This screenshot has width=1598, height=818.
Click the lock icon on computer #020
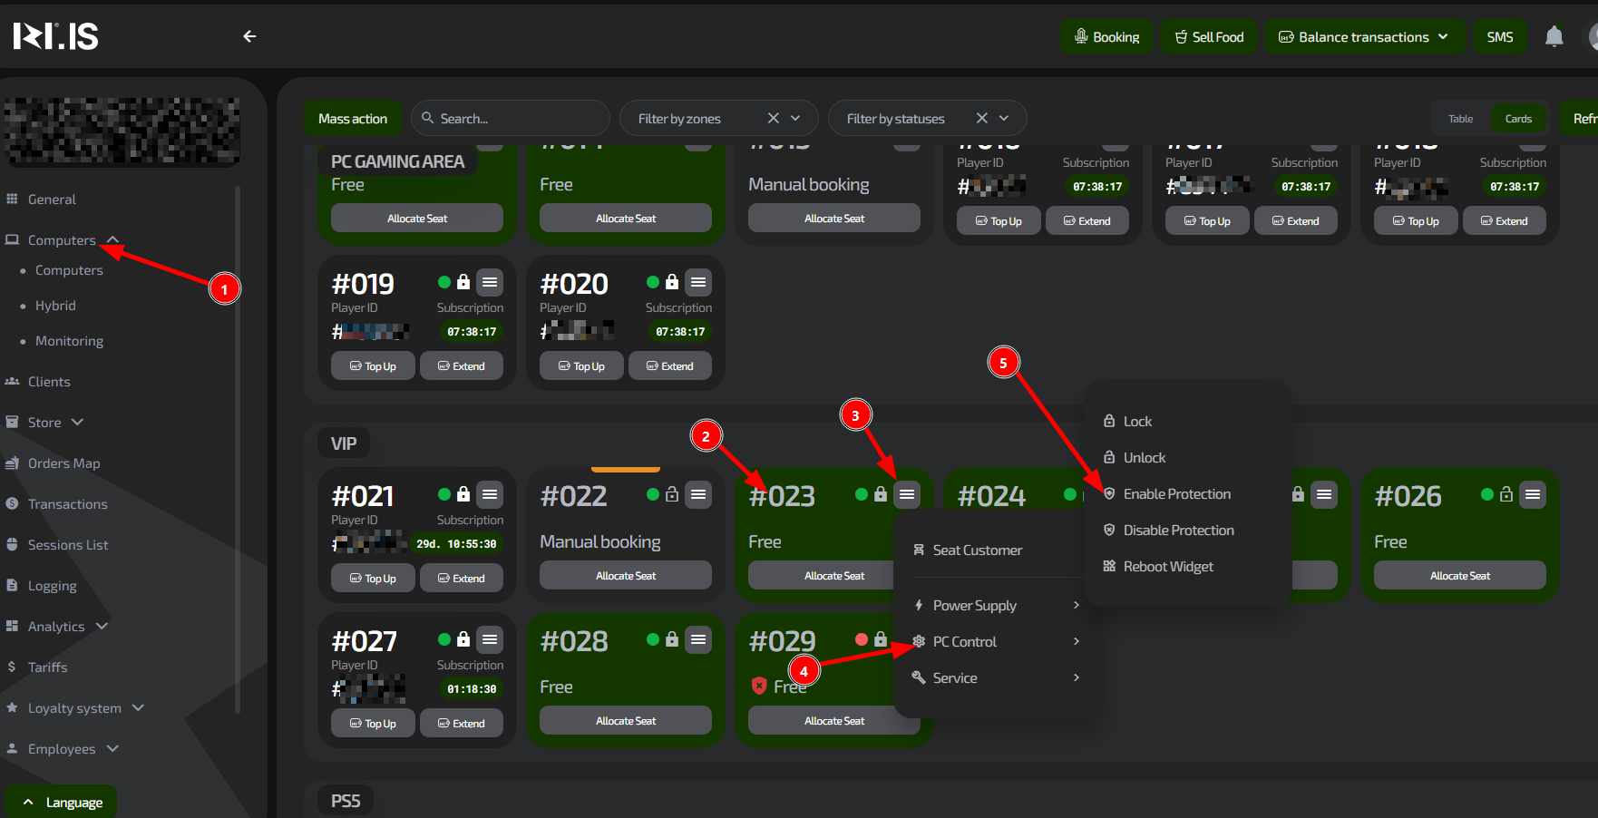pos(672,282)
